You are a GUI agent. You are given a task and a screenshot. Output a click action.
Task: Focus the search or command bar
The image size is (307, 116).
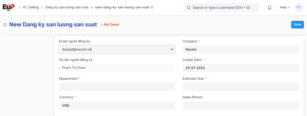pos(221,8)
